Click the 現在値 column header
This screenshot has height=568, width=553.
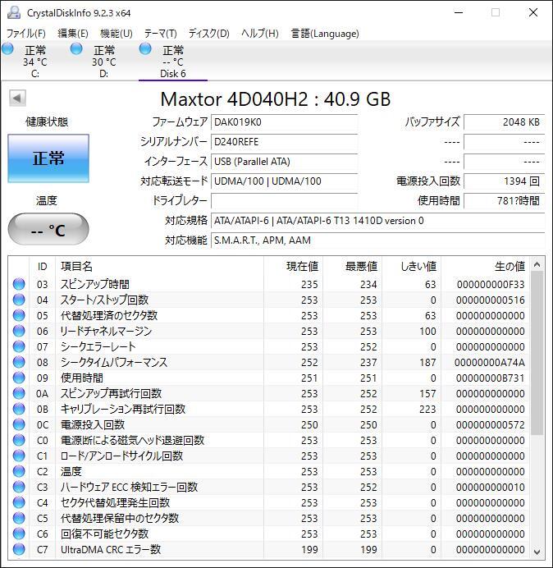click(x=294, y=267)
